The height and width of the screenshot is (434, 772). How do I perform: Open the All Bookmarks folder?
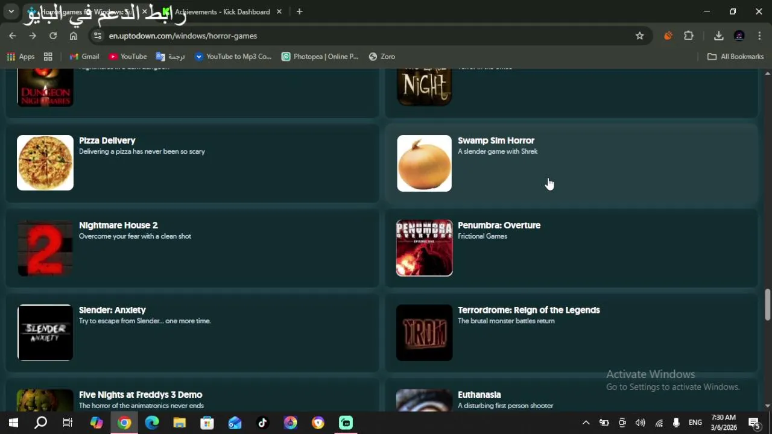[x=735, y=57]
